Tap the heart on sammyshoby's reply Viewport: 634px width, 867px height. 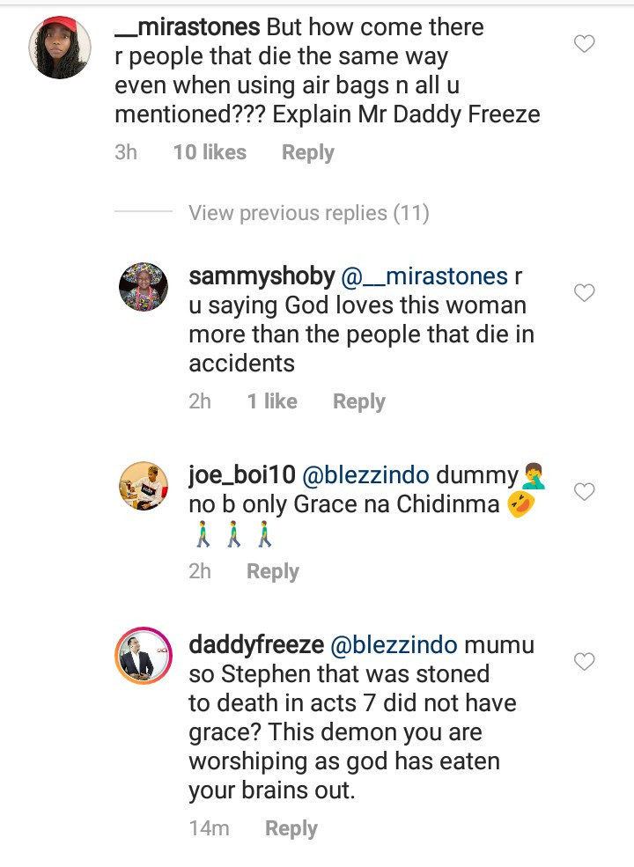click(x=585, y=292)
